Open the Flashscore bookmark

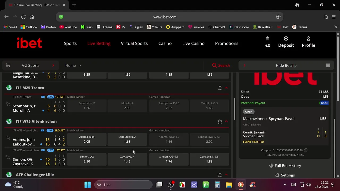click(239, 27)
